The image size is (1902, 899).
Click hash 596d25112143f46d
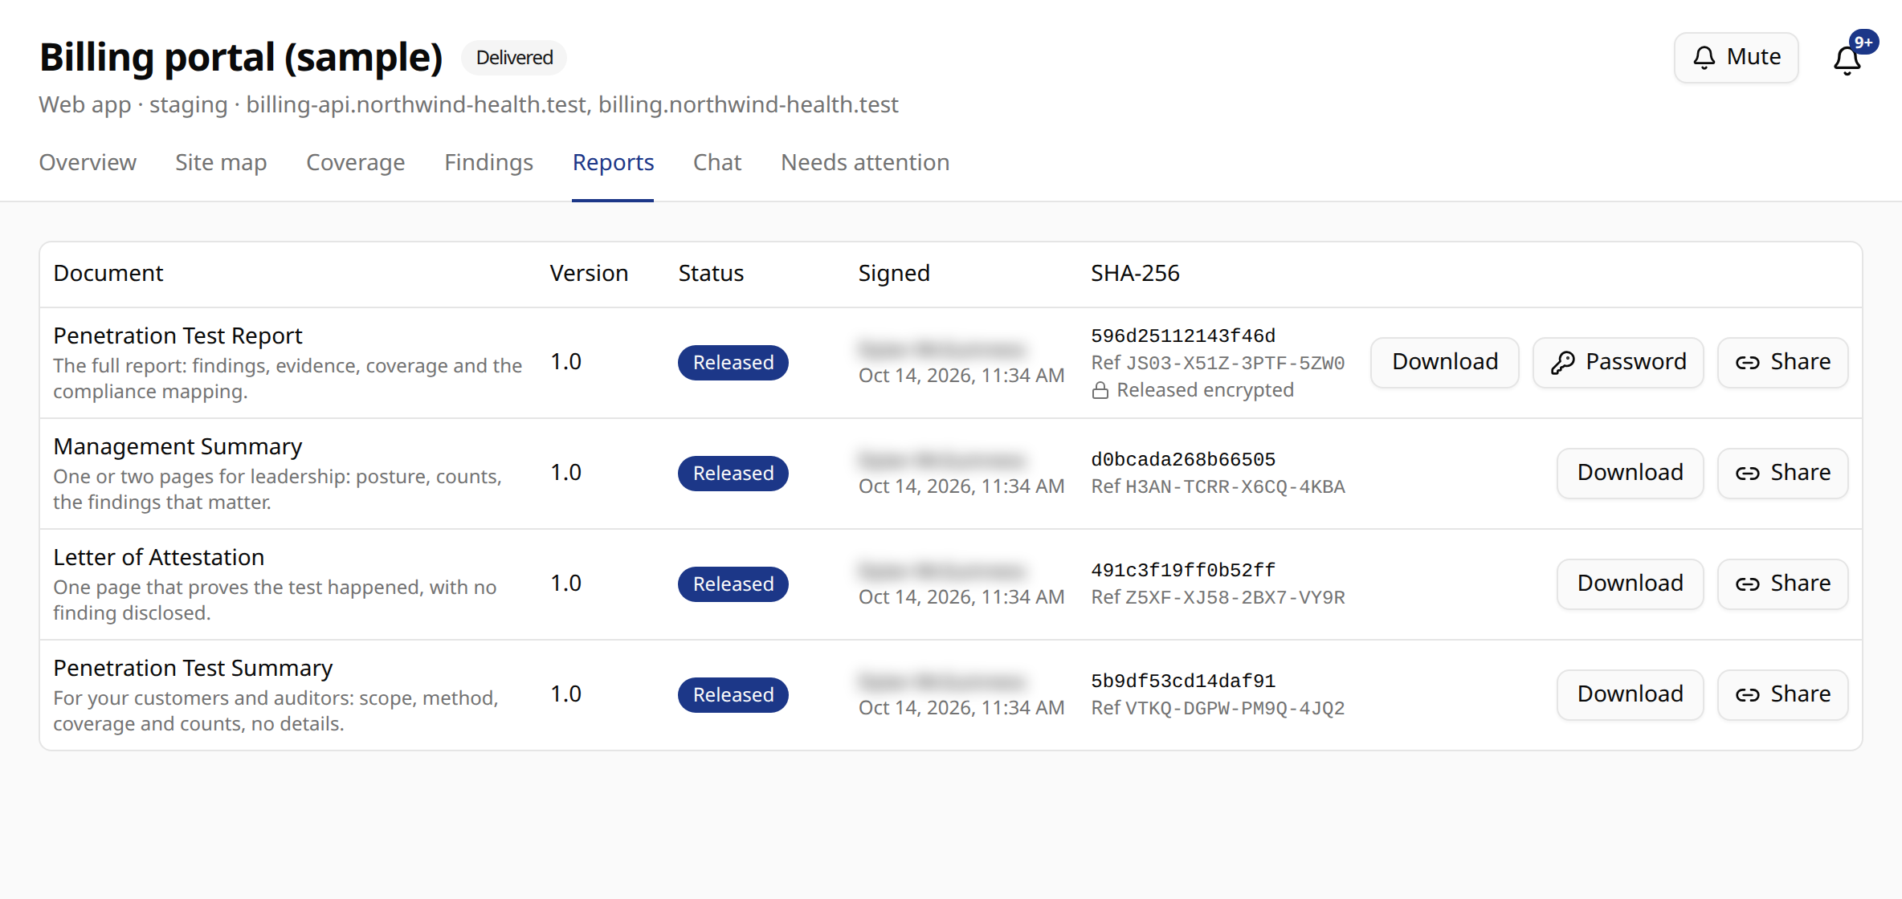1183,336
